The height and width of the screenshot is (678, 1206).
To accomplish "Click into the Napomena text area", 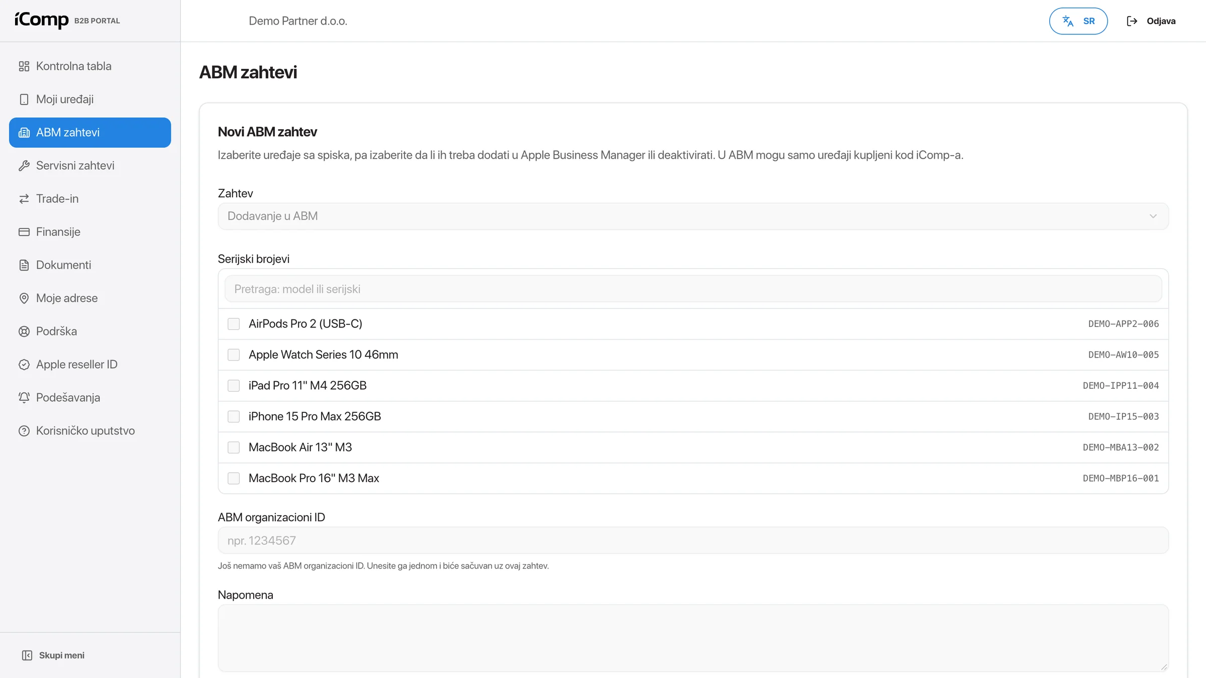I will tap(693, 638).
